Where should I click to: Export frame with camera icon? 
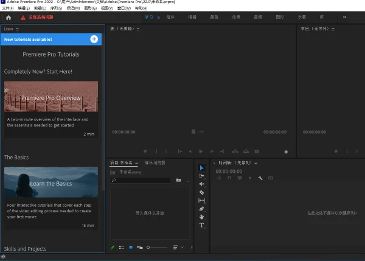[257, 151]
